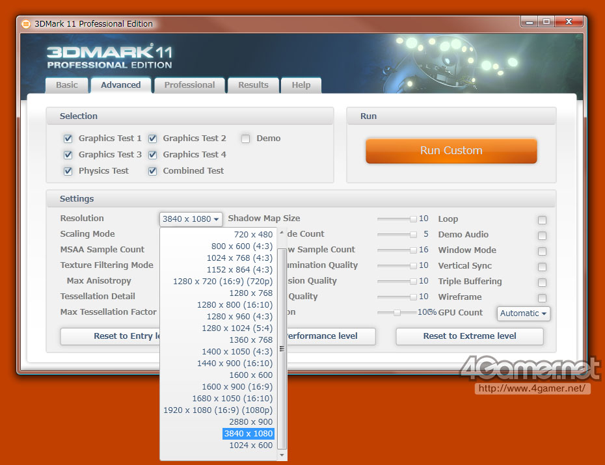Click the Sample Count slider at 16
Screen dimensions: 605x465
tap(397, 250)
